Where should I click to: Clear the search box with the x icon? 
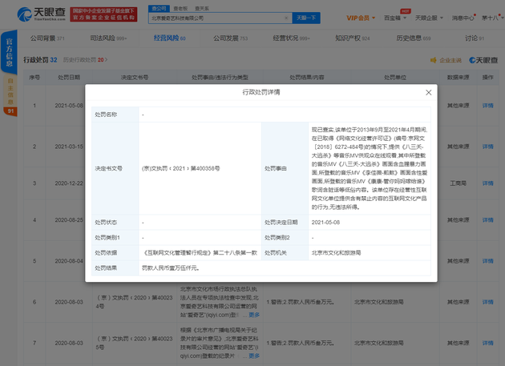(286, 18)
